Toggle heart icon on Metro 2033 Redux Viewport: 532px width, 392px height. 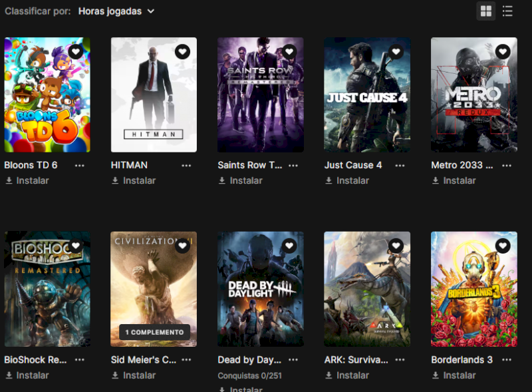coord(503,51)
